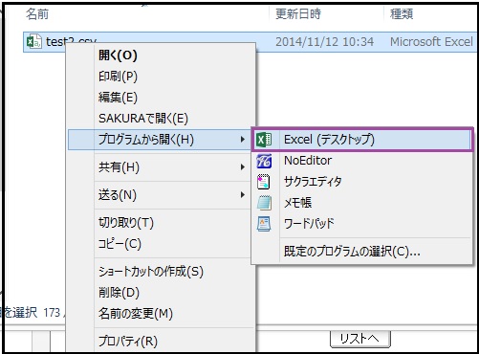Open プロパティ(R) from the context menu
The image size is (479, 354).
(160, 342)
